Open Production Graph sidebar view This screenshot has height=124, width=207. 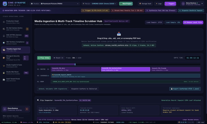tap(16, 22)
